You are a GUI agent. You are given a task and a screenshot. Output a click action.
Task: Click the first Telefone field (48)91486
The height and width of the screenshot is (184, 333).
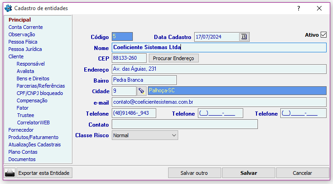coord(134,113)
